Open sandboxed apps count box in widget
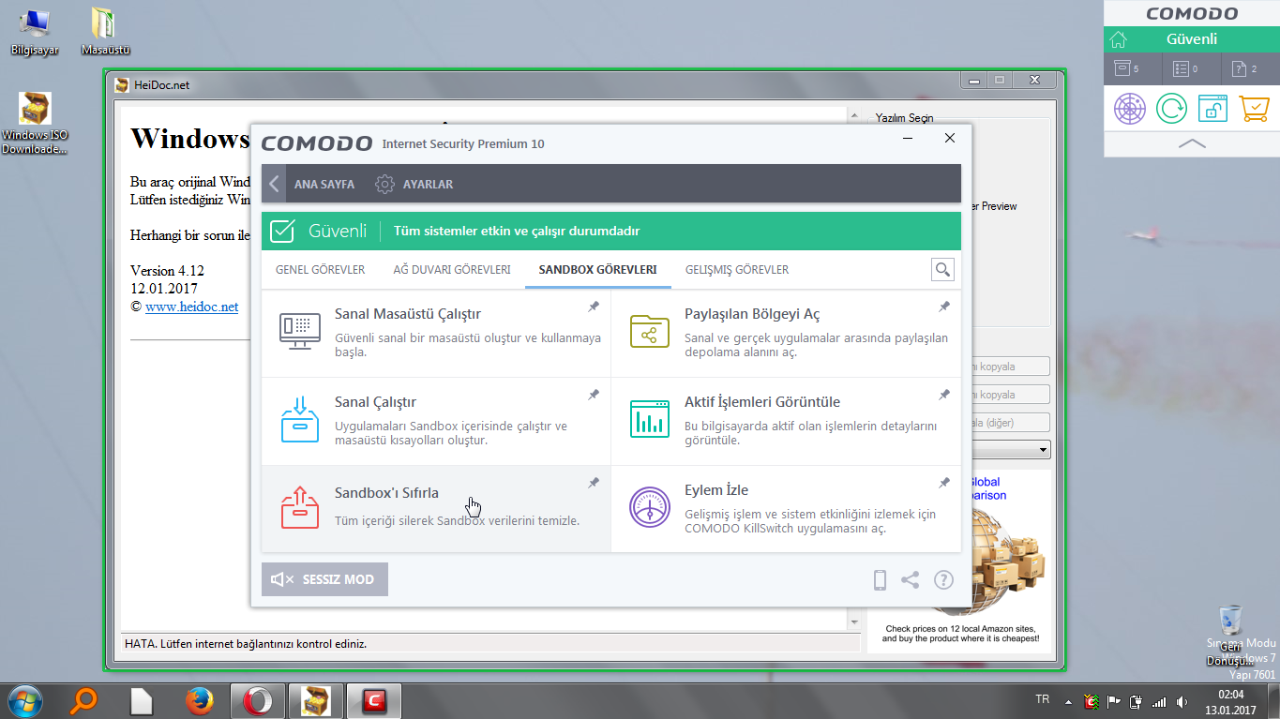This screenshot has width=1280, height=719. pos(1133,68)
